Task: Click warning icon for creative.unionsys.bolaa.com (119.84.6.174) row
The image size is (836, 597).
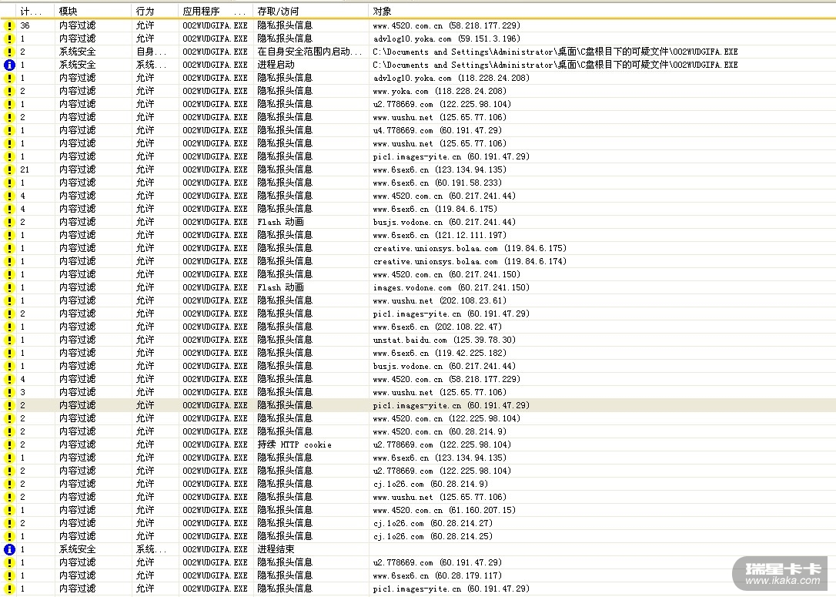Action: coord(9,261)
